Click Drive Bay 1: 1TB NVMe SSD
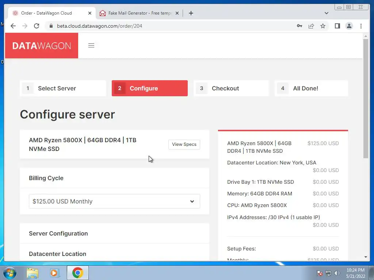 tap(260, 182)
